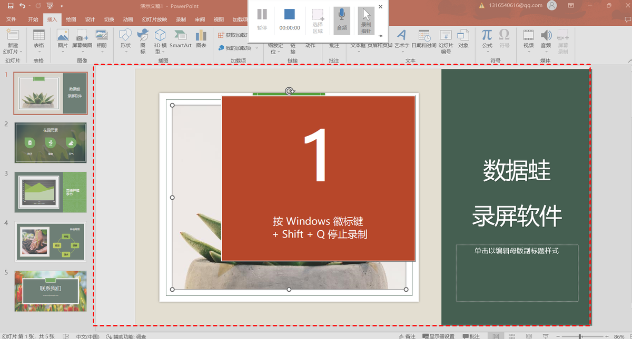Switch to Normal view in status bar

coord(495,336)
